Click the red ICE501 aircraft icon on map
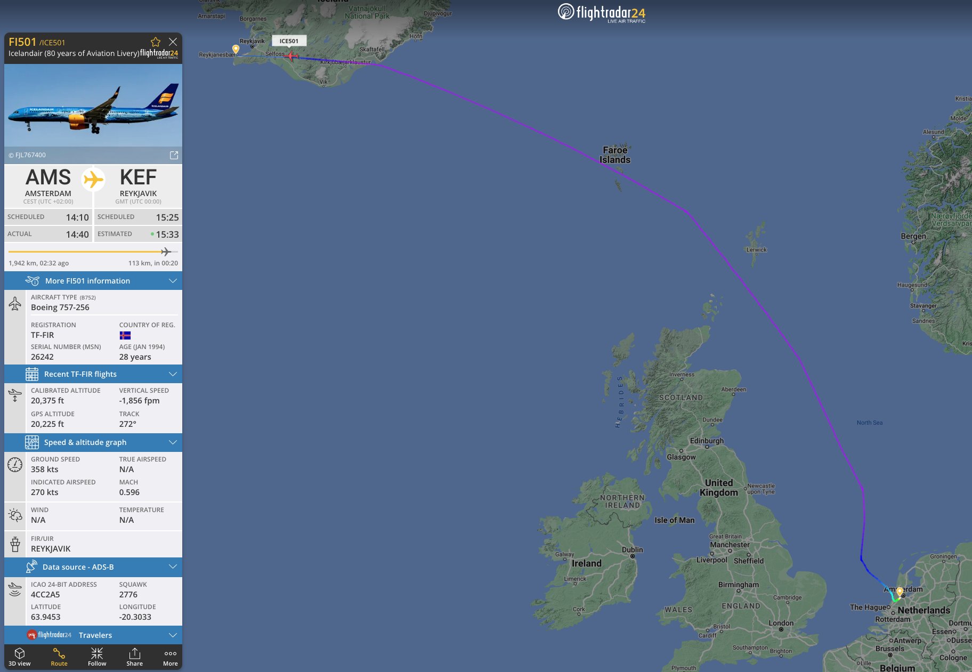 291,56
